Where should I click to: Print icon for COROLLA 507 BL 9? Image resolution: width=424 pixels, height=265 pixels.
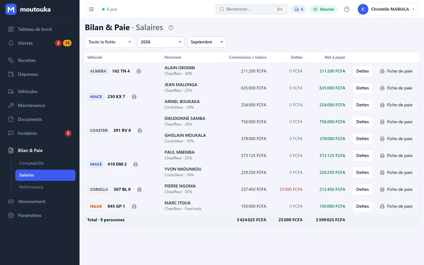coord(139,189)
